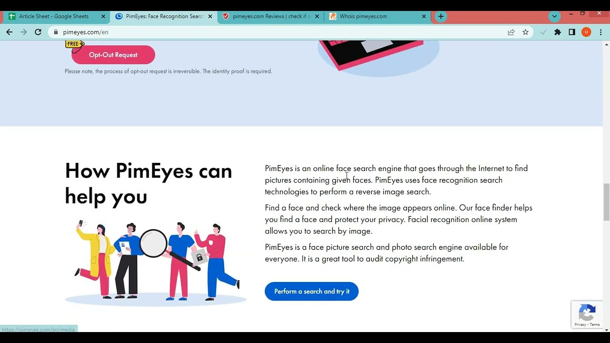The image size is (610, 343).
Task: Toggle the browser side panel icon
Action: [572, 32]
